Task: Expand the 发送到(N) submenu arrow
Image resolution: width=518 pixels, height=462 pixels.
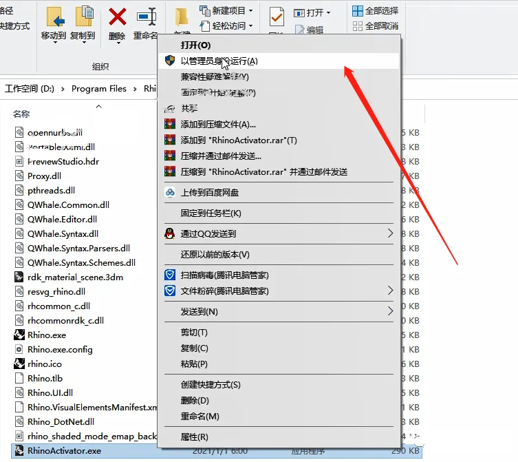Action: point(390,311)
